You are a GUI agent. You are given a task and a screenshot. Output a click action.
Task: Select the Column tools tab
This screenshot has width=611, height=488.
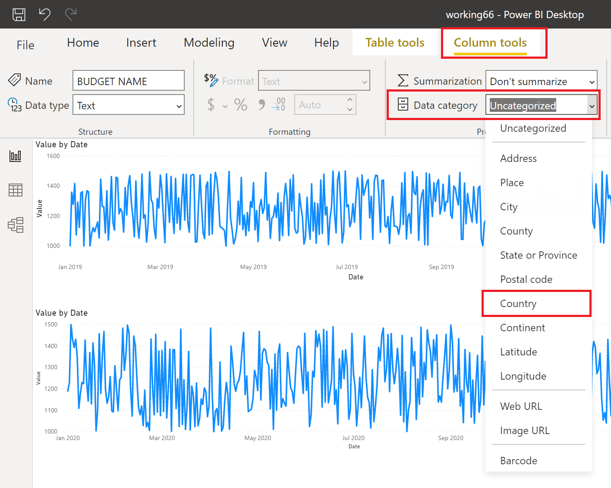490,43
